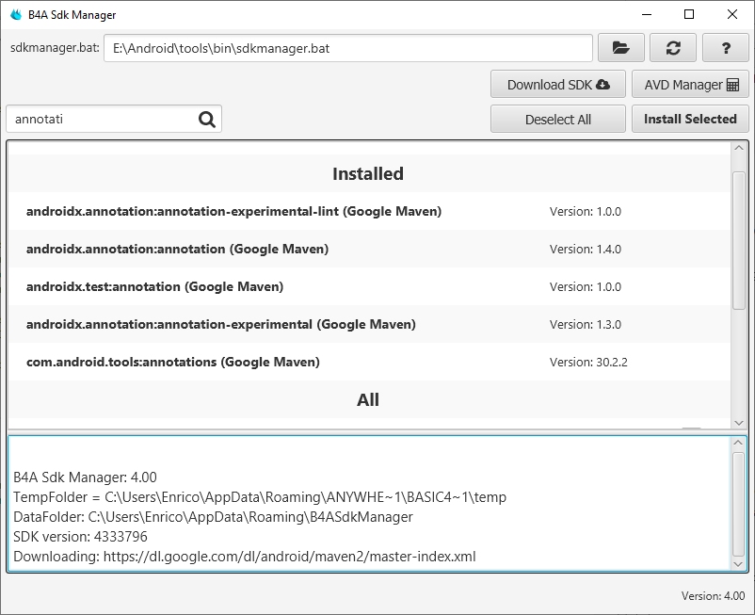This screenshot has width=755, height=615.
Task: Click Download SDK button
Action: click(x=558, y=84)
